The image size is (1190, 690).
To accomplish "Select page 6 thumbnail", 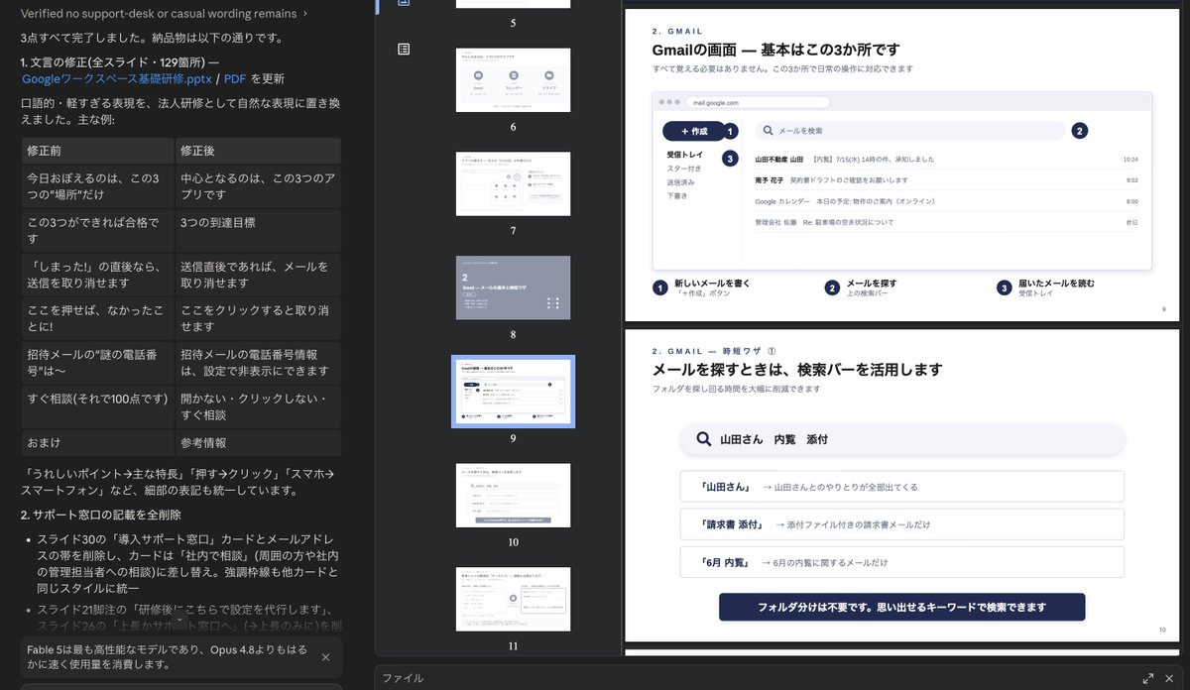I will point(513,80).
